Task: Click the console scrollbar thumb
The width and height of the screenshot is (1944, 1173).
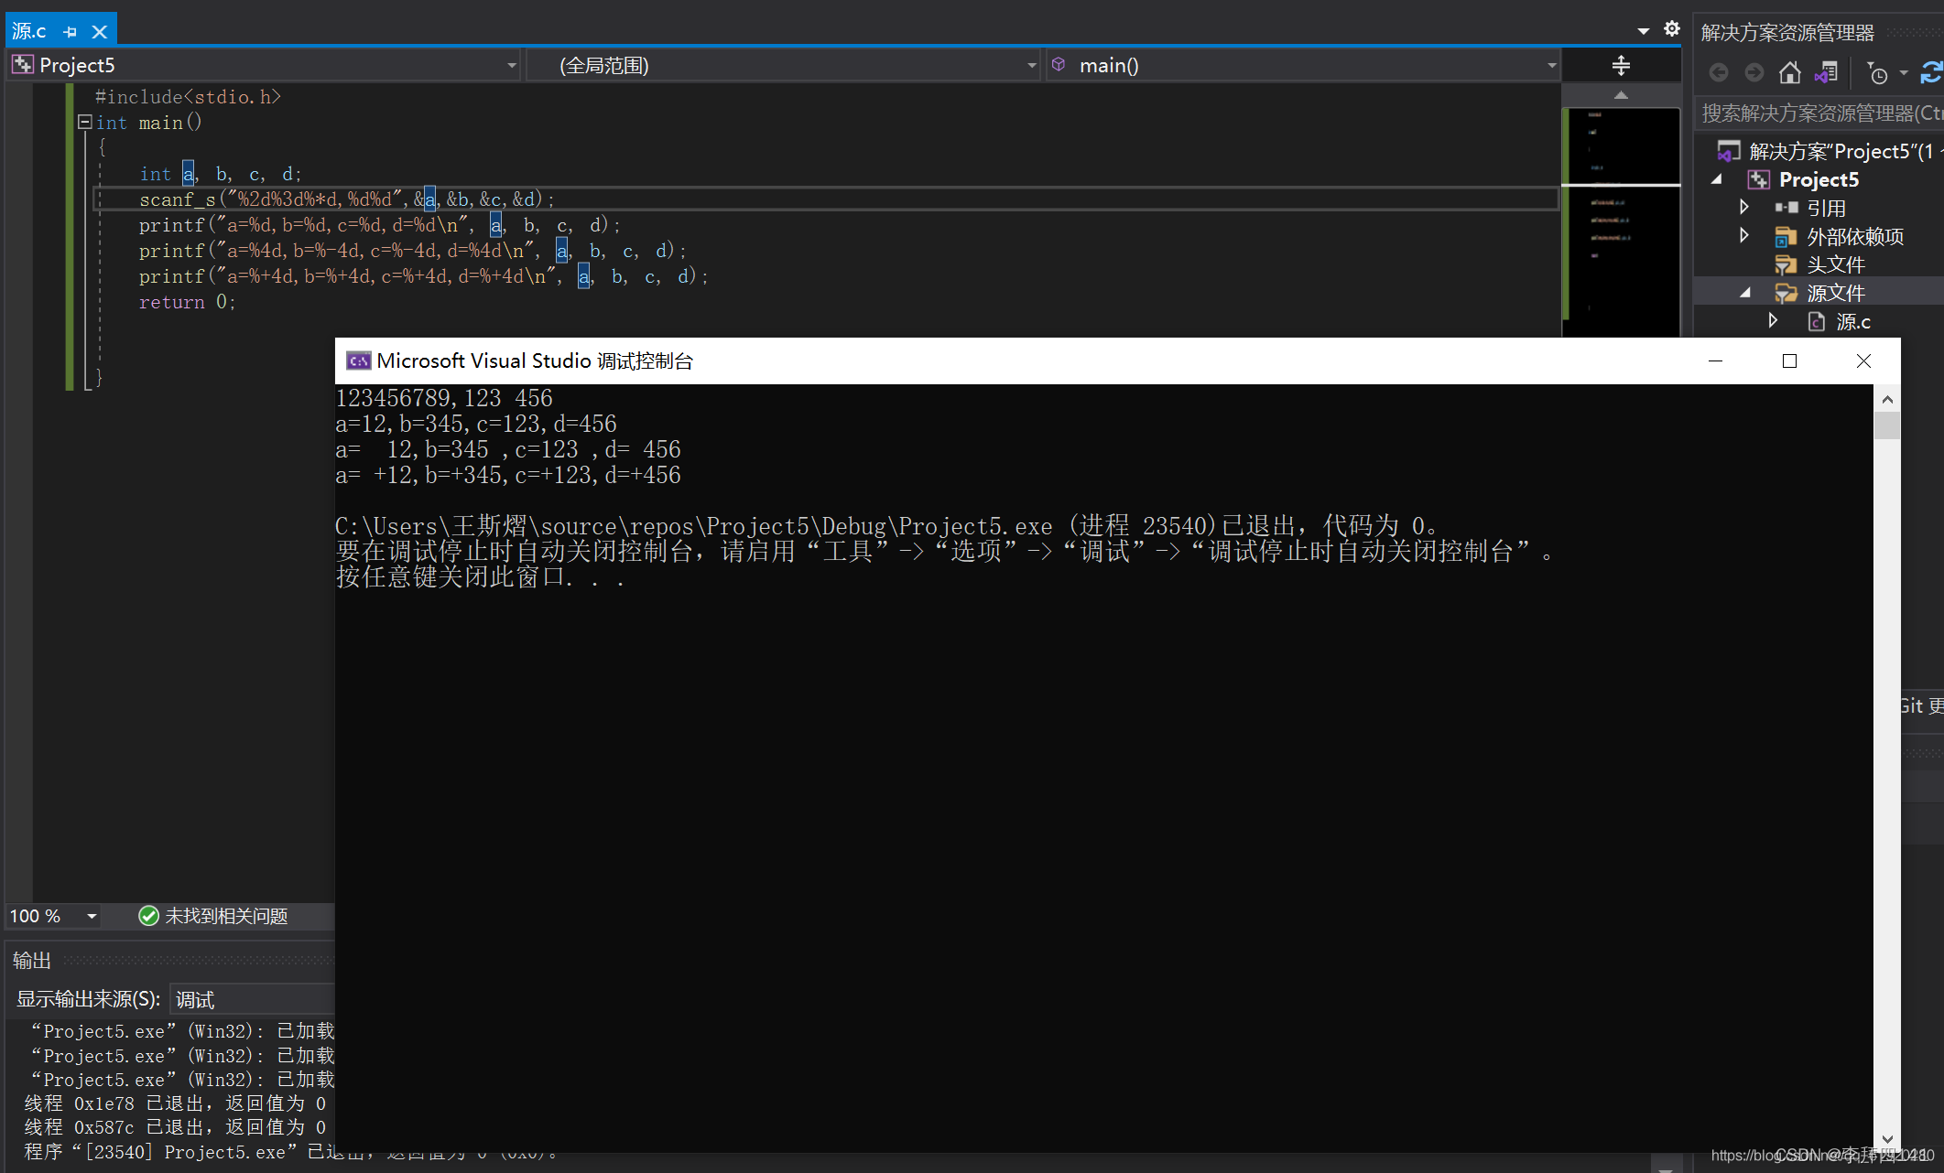Action: [x=1887, y=425]
